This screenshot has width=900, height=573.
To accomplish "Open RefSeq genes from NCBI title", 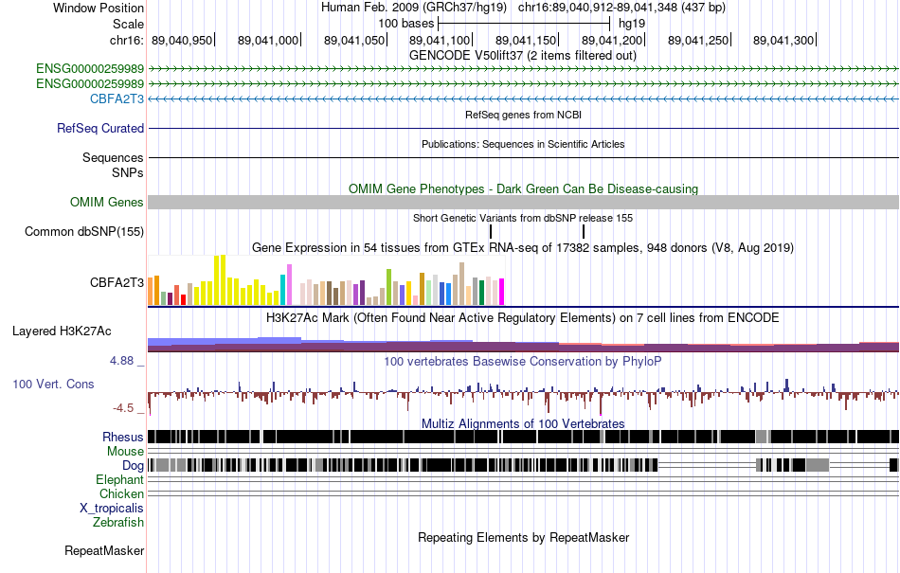I will [x=523, y=115].
